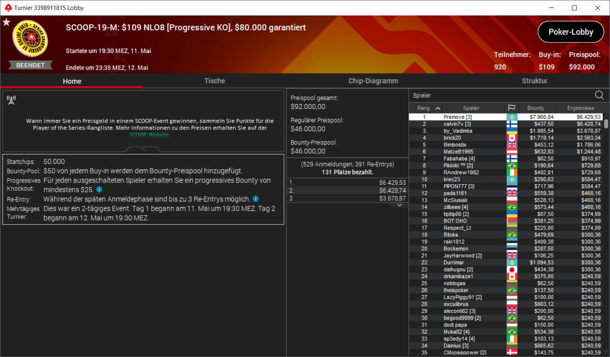The height and width of the screenshot is (357, 610).
Task: Select player row Bockemon
Action: [x=505, y=249]
